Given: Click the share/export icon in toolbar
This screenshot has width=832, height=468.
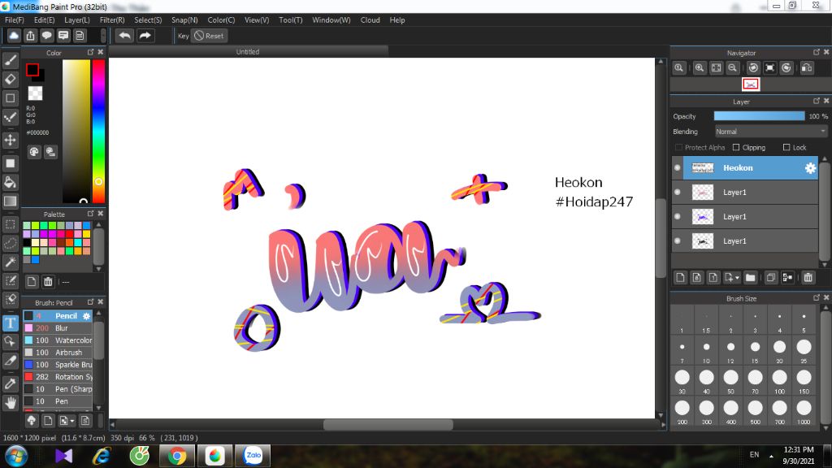Looking at the screenshot, I should (30, 36).
